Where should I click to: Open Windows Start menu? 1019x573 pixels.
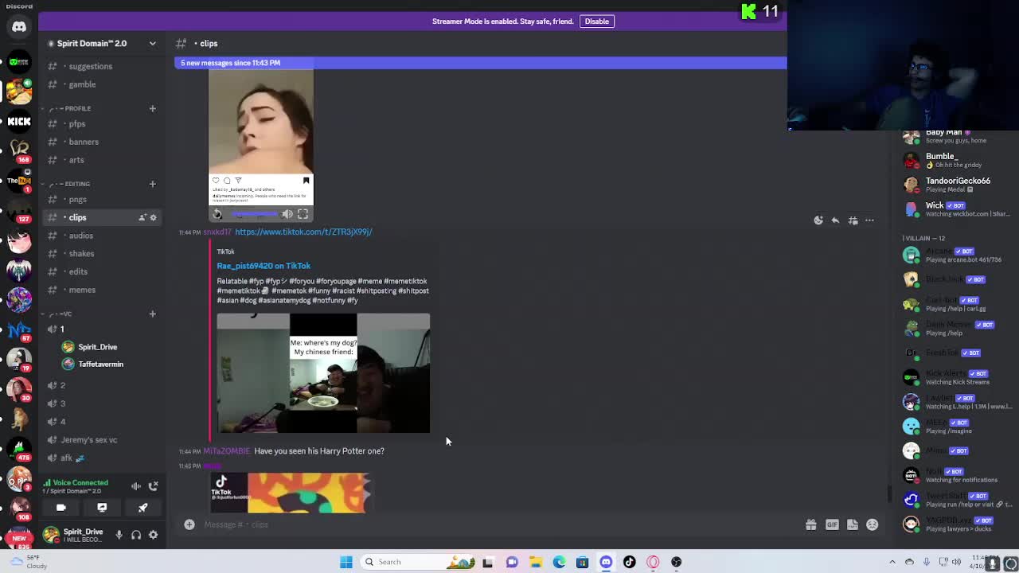[x=346, y=562]
